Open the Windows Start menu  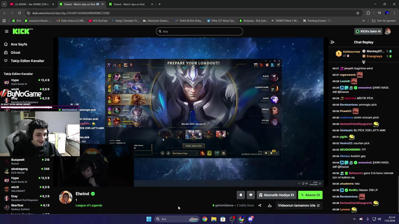pos(149,219)
